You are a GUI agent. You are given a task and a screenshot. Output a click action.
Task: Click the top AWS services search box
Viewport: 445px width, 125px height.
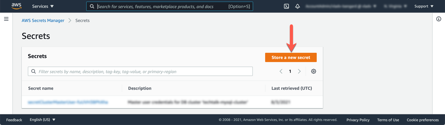pyautogui.click(x=161, y=6)
